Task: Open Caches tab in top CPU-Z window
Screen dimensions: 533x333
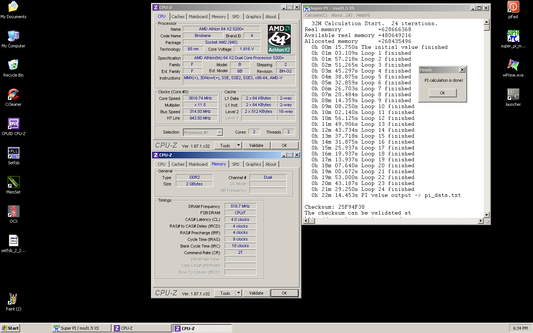Action: [x=178, y=17]
